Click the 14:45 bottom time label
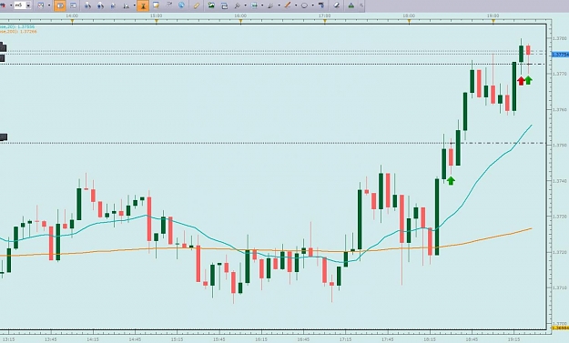The image size is (569, 343). click(x=135, y=339)
